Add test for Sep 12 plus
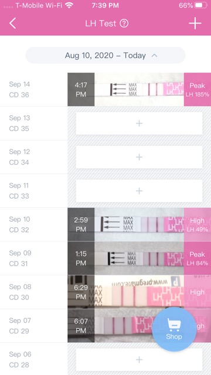Viewport: 211px width, 375px height. click(x=139, y=157)
